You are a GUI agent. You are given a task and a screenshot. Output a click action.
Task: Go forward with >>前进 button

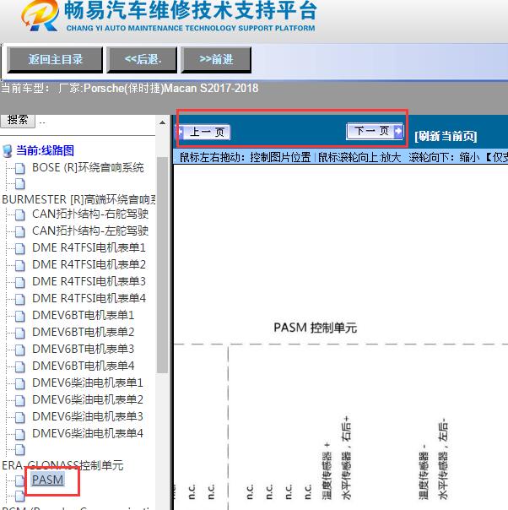[x=216, y=59]
